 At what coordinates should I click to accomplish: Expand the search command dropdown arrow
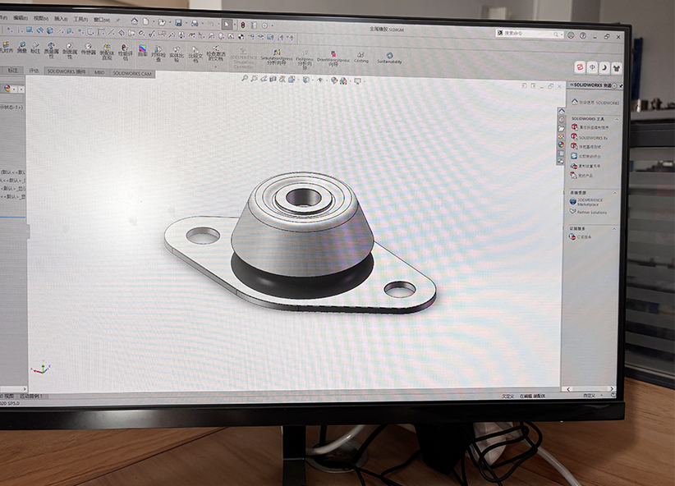click(562, 34)
